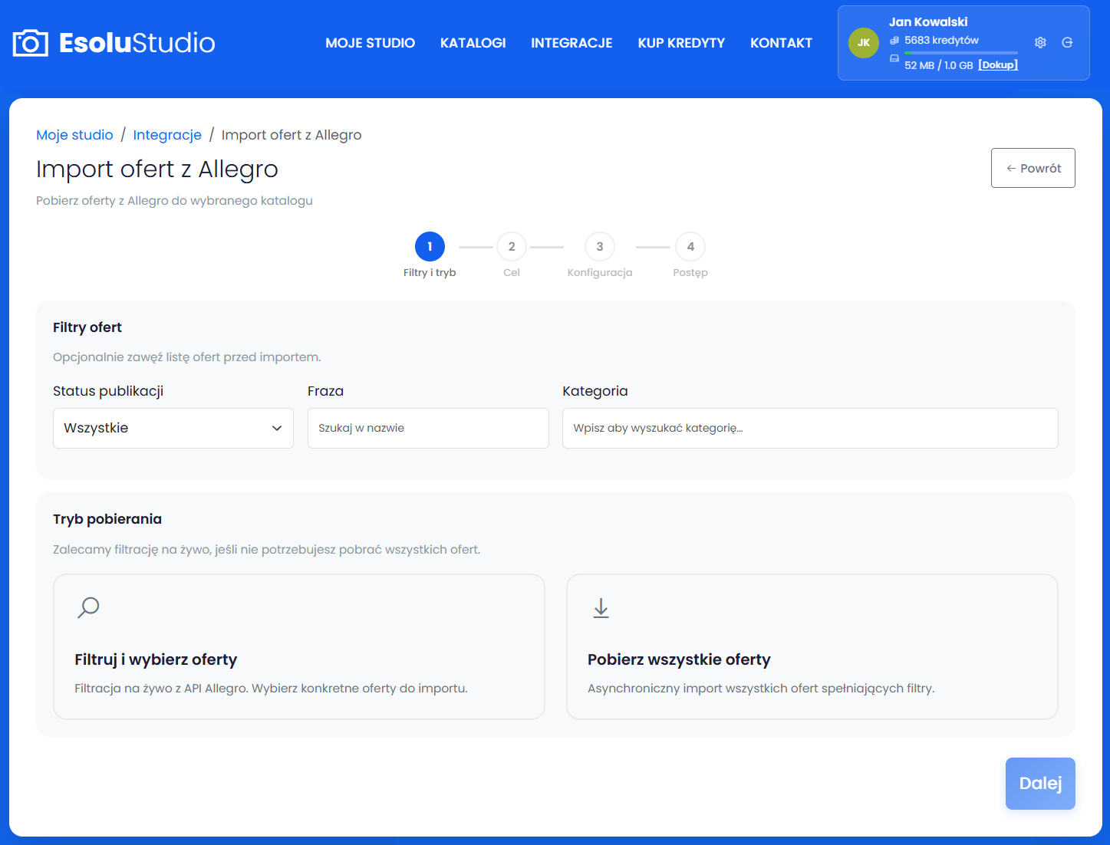Click the storage usage progress bar
Viewport: 1110px width, 845px height.
[961, 53]
